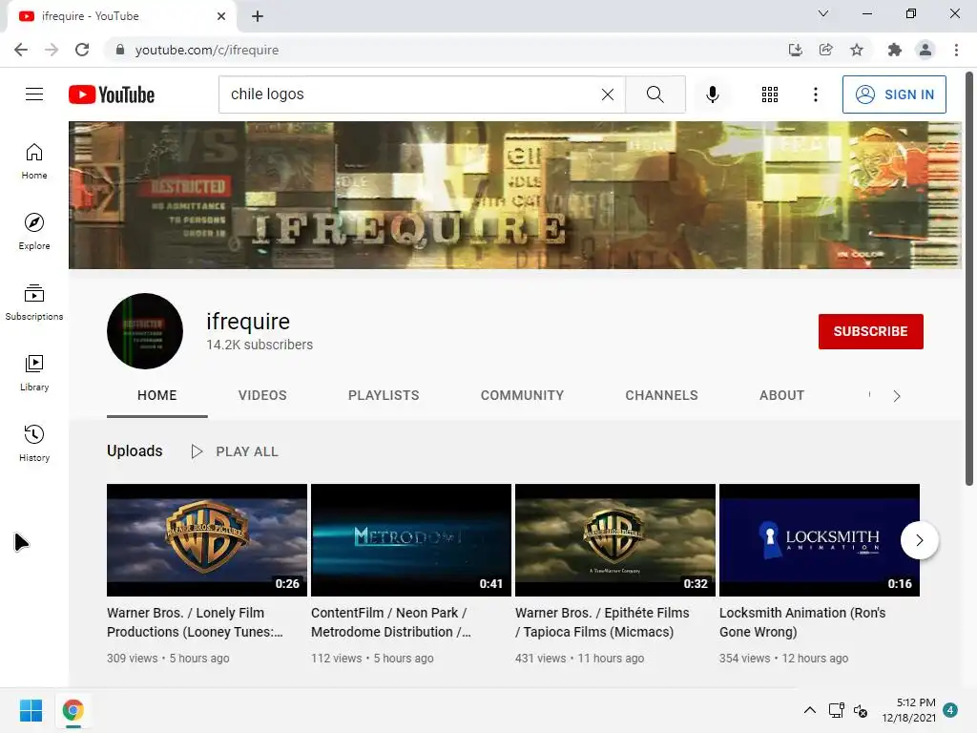
Task: Open the Warner Bros. / Epithéte Films title
Action: click(602, 622)
